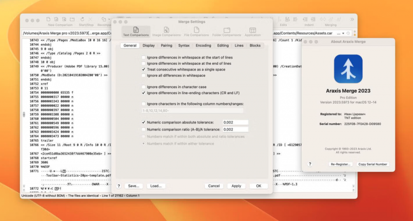Switch to the Syntax tab
Image resolution: width=413 pixels, height=221 pixels.
[184, 45]
